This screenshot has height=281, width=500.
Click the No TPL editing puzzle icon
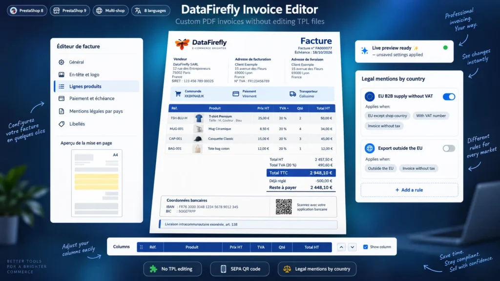coord(153,269)
